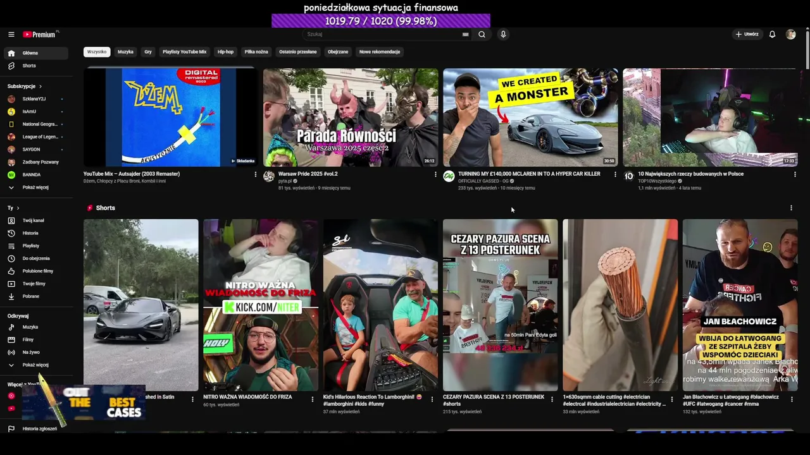Viewport: 810px width, 455px height.
Task: Expand subscriptions with Pokaż więcej
Action: click(35, 187)
